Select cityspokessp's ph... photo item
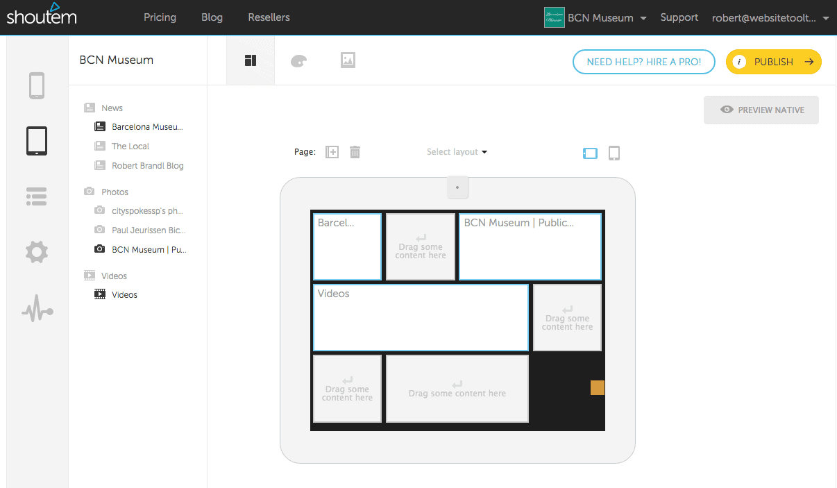This screenshot has height=488, width=837. pyautogui.click(x=139, y=210)
